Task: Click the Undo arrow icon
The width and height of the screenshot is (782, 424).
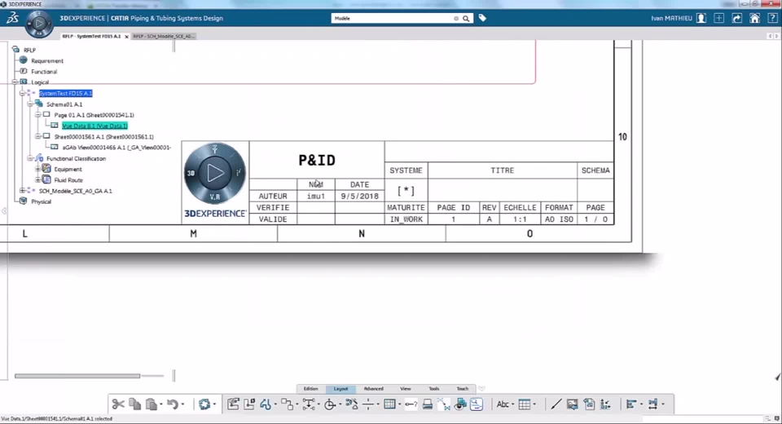Action: [x=173, y=404]
